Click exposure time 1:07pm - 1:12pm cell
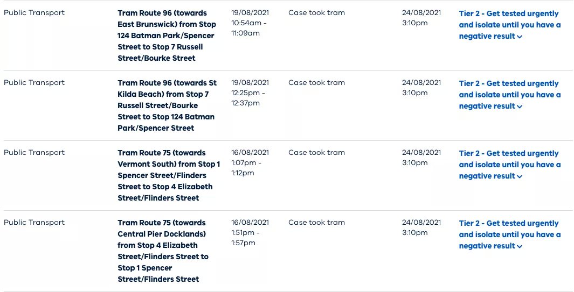Image resolution: width=574 pixels, height=292 pixels. (250, 162)
